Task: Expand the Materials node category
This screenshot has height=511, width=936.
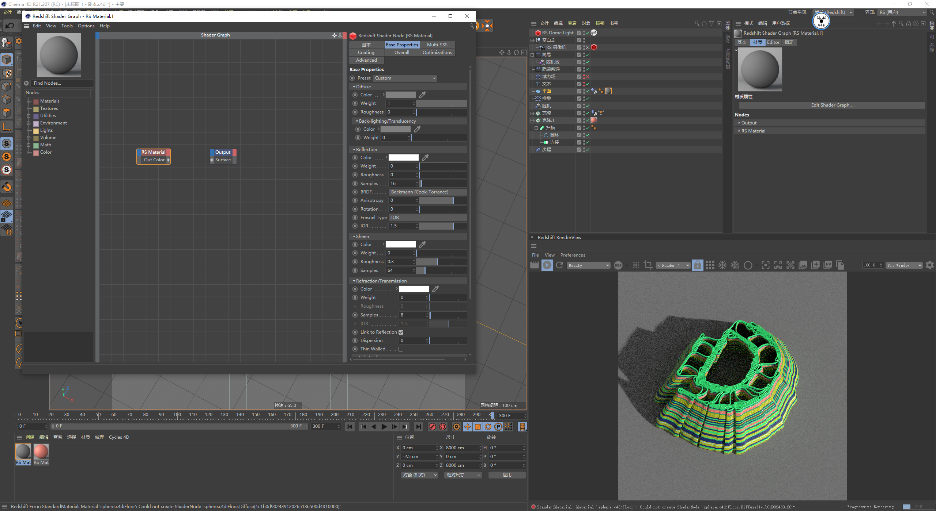Action: tap(29, 101)
